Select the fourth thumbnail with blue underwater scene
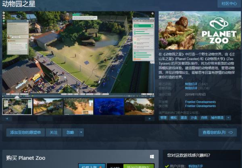 point(109,107)
